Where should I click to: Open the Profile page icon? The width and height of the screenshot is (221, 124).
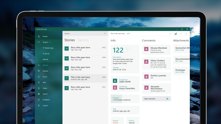(x=39, y=36)
